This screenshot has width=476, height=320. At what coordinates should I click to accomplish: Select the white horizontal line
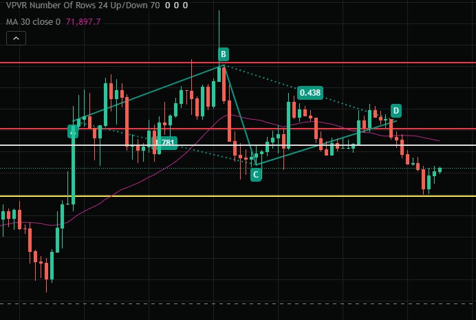(238, 145)
